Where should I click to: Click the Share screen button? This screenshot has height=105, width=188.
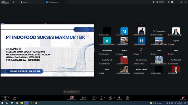click(110, 98)
